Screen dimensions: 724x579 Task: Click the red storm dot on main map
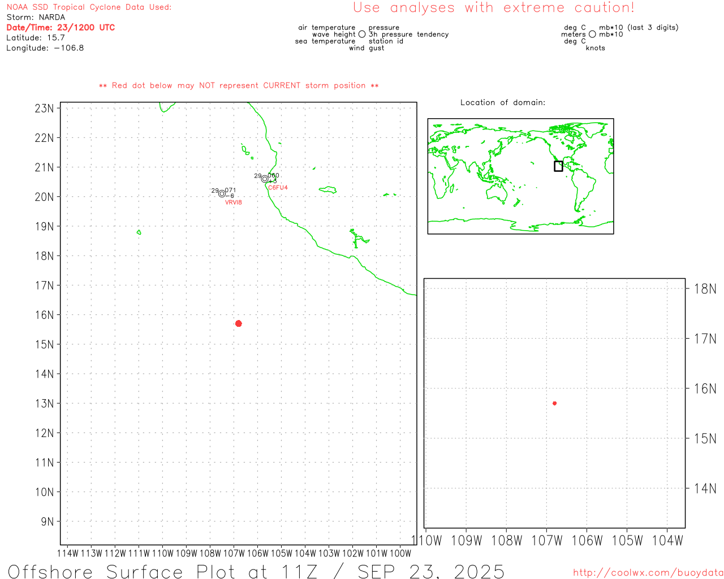[238, 323]
